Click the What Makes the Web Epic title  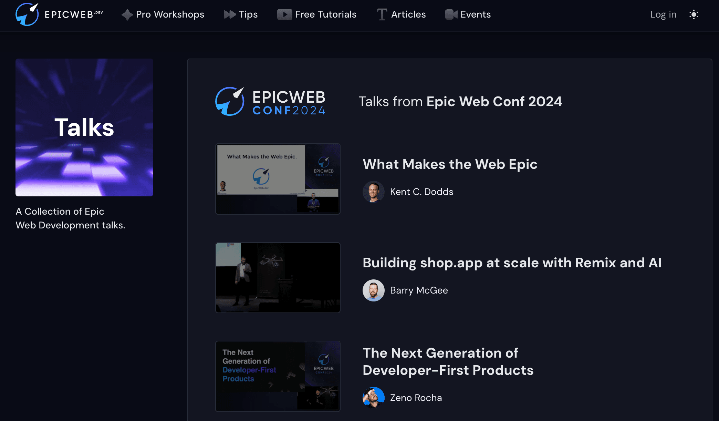click(450, 164)
